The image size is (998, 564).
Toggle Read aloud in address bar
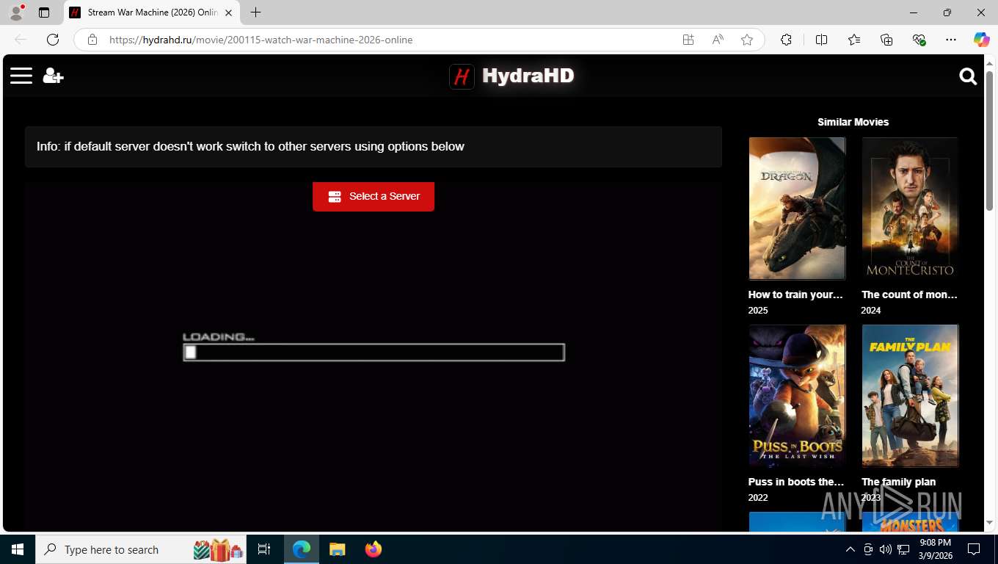tap(718, 40)
